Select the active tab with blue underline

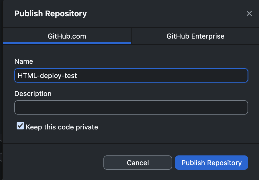point(67,36)
